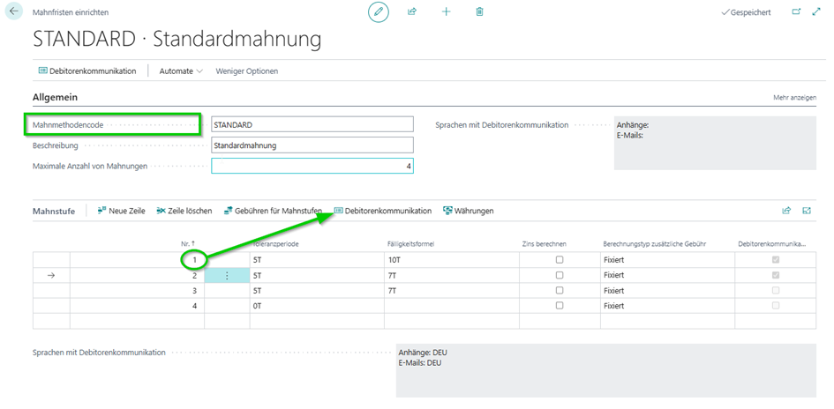Click share icon in Mahnstufe toolbar
The image size is (834, 409).
pos(786,211)
